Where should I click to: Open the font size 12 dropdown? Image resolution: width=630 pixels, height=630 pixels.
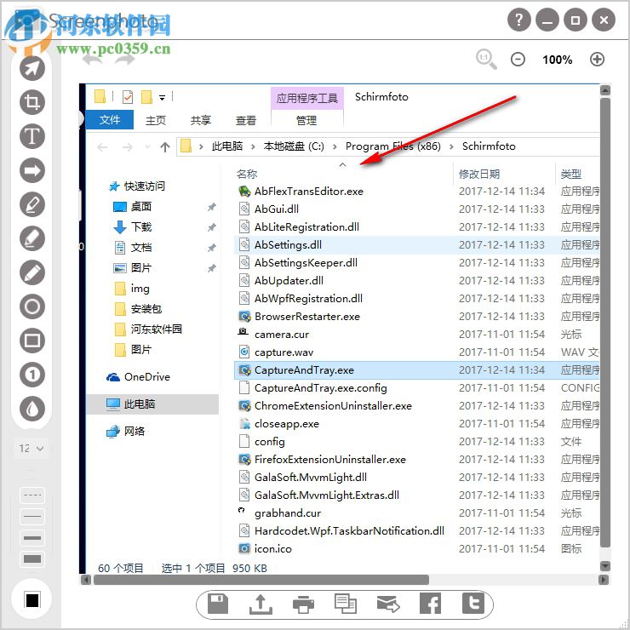pyautogui.click(x=31, y=449)
